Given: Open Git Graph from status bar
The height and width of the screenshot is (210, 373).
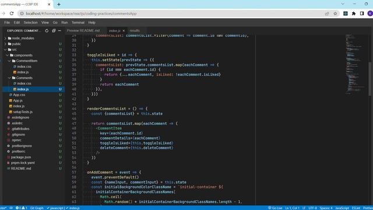Looking at the screenshot, I should [x=37, y=208].
